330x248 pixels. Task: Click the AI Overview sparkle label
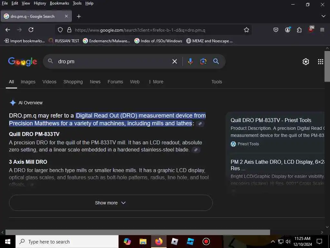26,103
